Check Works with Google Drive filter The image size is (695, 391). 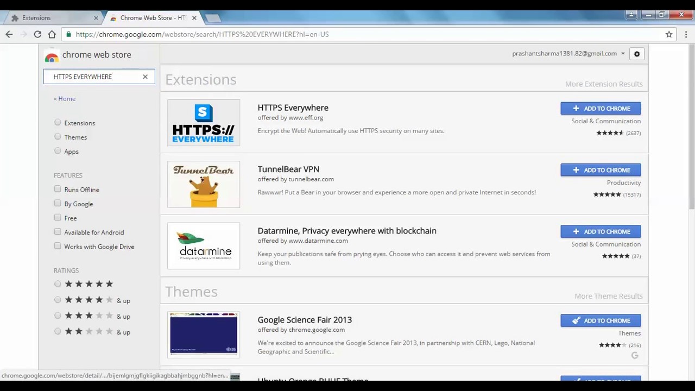tap(58, 246)
